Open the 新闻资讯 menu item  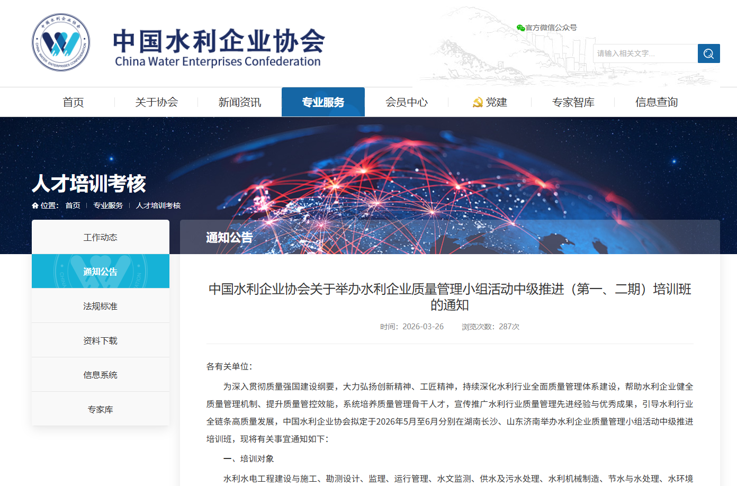pyautogui.click(x=240, y=102)
